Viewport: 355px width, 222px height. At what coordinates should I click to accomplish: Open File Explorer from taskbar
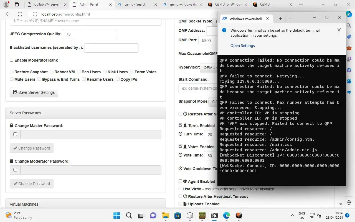click(x=166, y=215)
